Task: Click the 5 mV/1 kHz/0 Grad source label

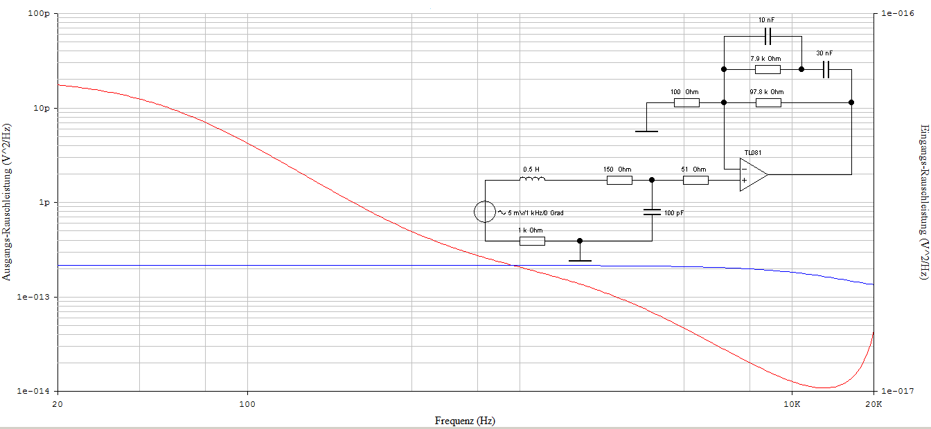Action: coord(535,212)
